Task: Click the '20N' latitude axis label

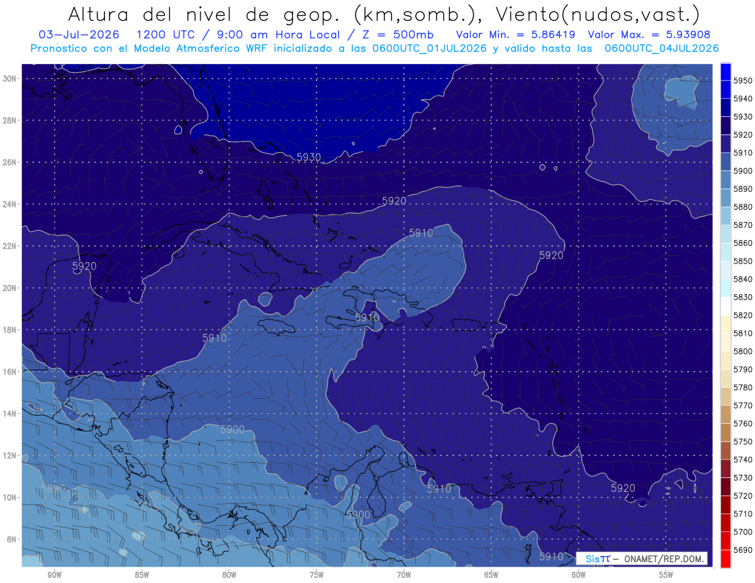Action: 10,288
